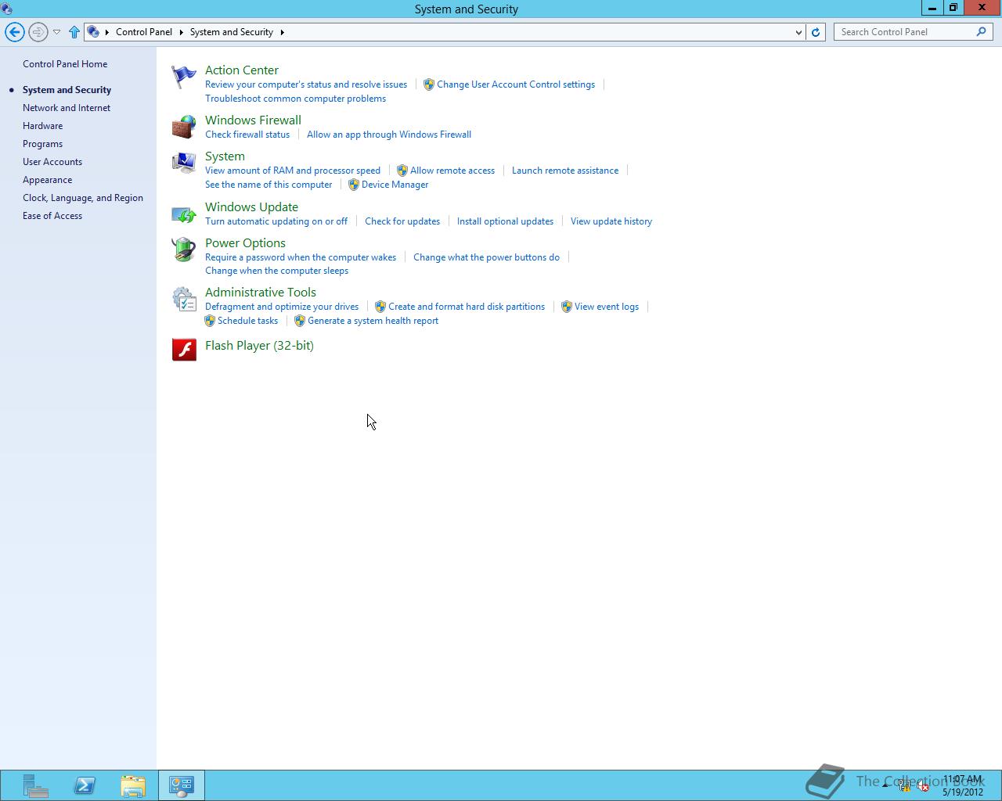Viewport: 1002px width, 801px height.
Task: Click Change when the computer sleeps
Action: coord(276,271)
